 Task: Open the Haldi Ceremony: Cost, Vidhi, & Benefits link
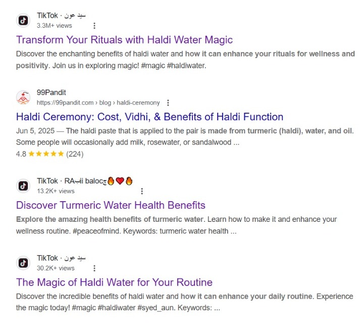click(x=149, y=117)
